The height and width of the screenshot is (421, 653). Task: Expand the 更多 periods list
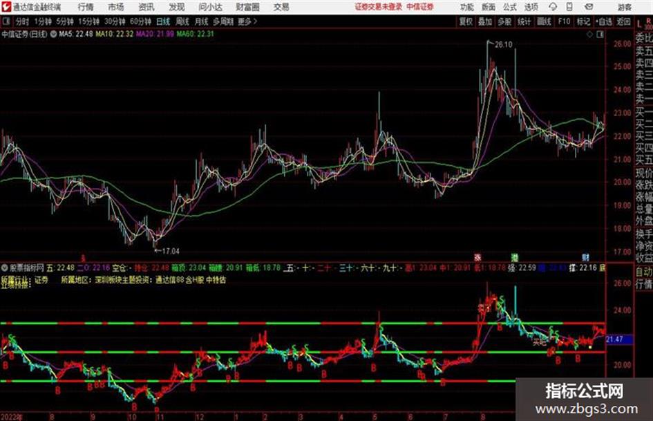tap(247, 21)
